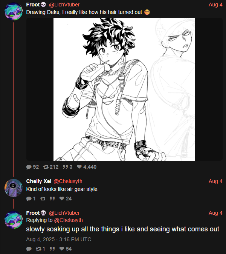This screenshot has width=226, height=254.
Task: Retweet Froot's soaking up reply
Action: tap(40, 249)
